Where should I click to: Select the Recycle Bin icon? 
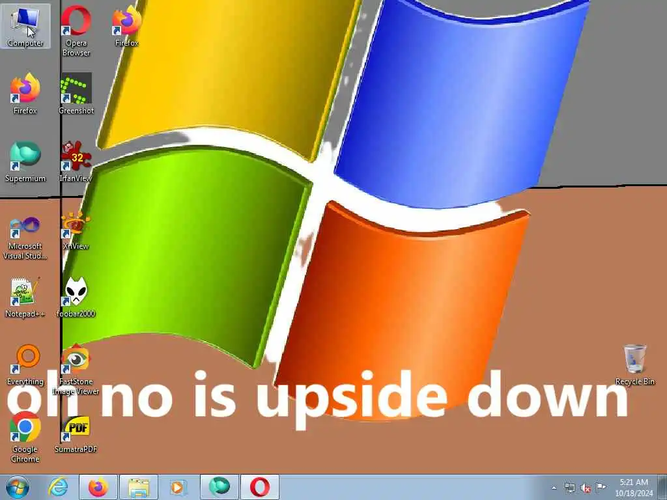[634, 365]
